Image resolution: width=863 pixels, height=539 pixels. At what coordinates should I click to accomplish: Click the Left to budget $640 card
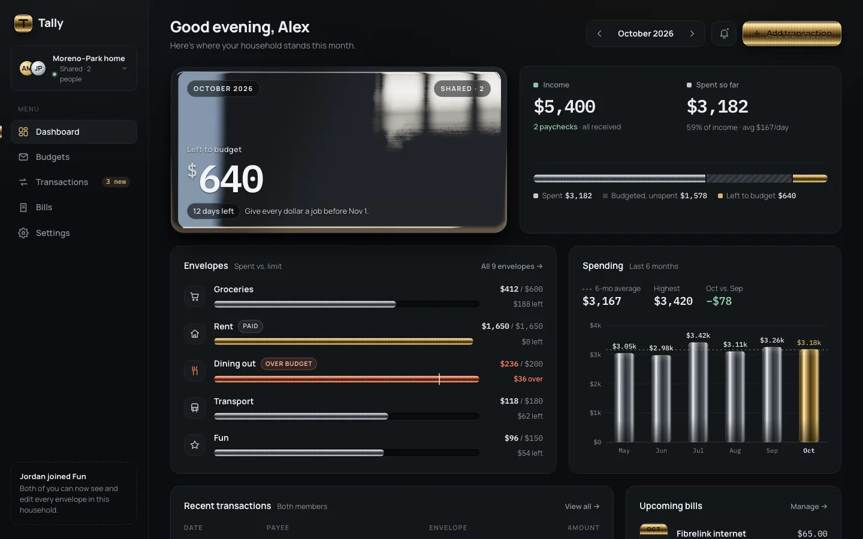click(x=339, y=150)
